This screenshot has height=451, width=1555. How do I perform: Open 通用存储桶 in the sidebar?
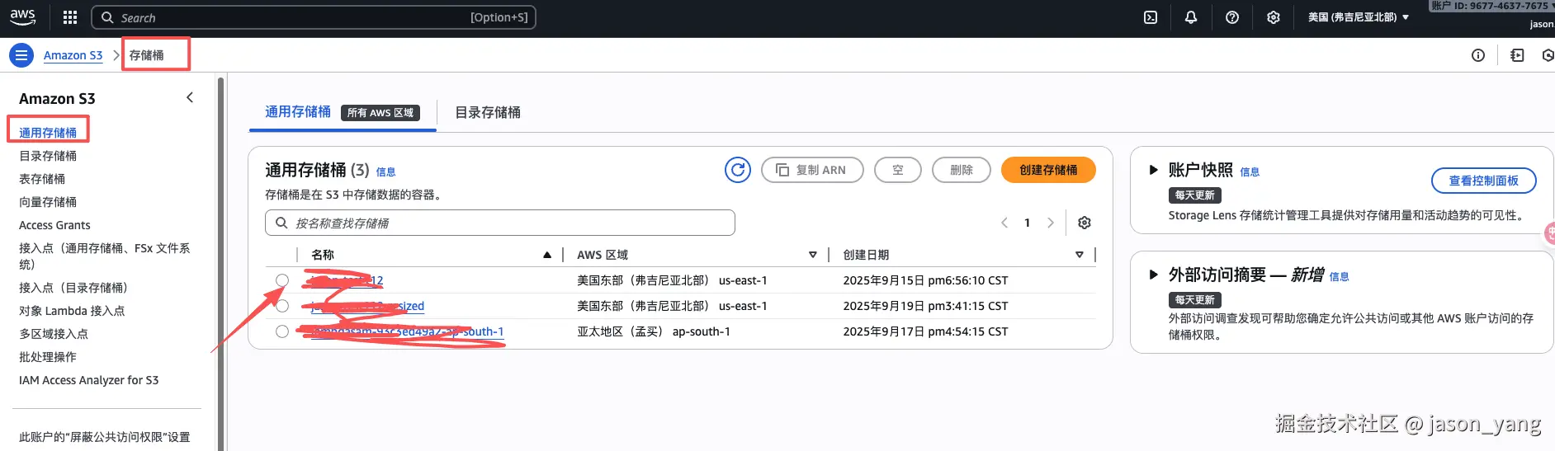click(48, 133)
